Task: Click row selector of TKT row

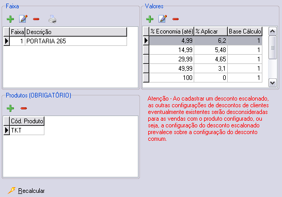Action: pyautogui.click(x=7, y=130)
